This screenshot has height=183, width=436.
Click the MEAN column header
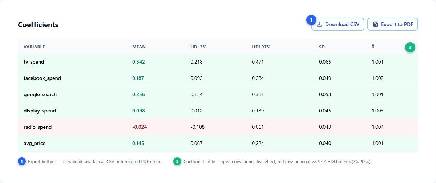point(139,47)
